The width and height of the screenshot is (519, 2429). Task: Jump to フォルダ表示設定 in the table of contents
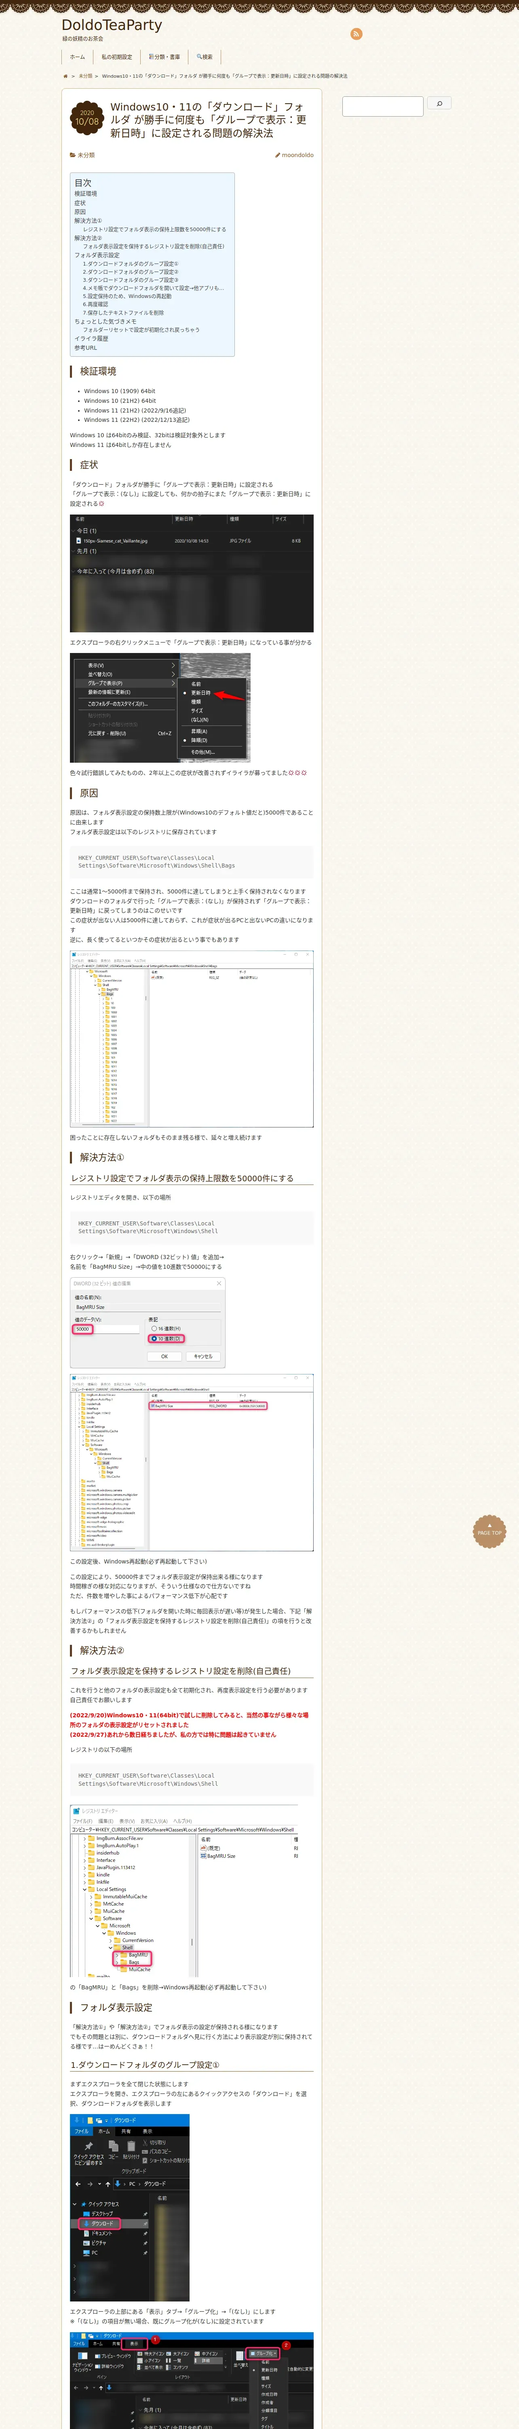click(x=97, y=255)
